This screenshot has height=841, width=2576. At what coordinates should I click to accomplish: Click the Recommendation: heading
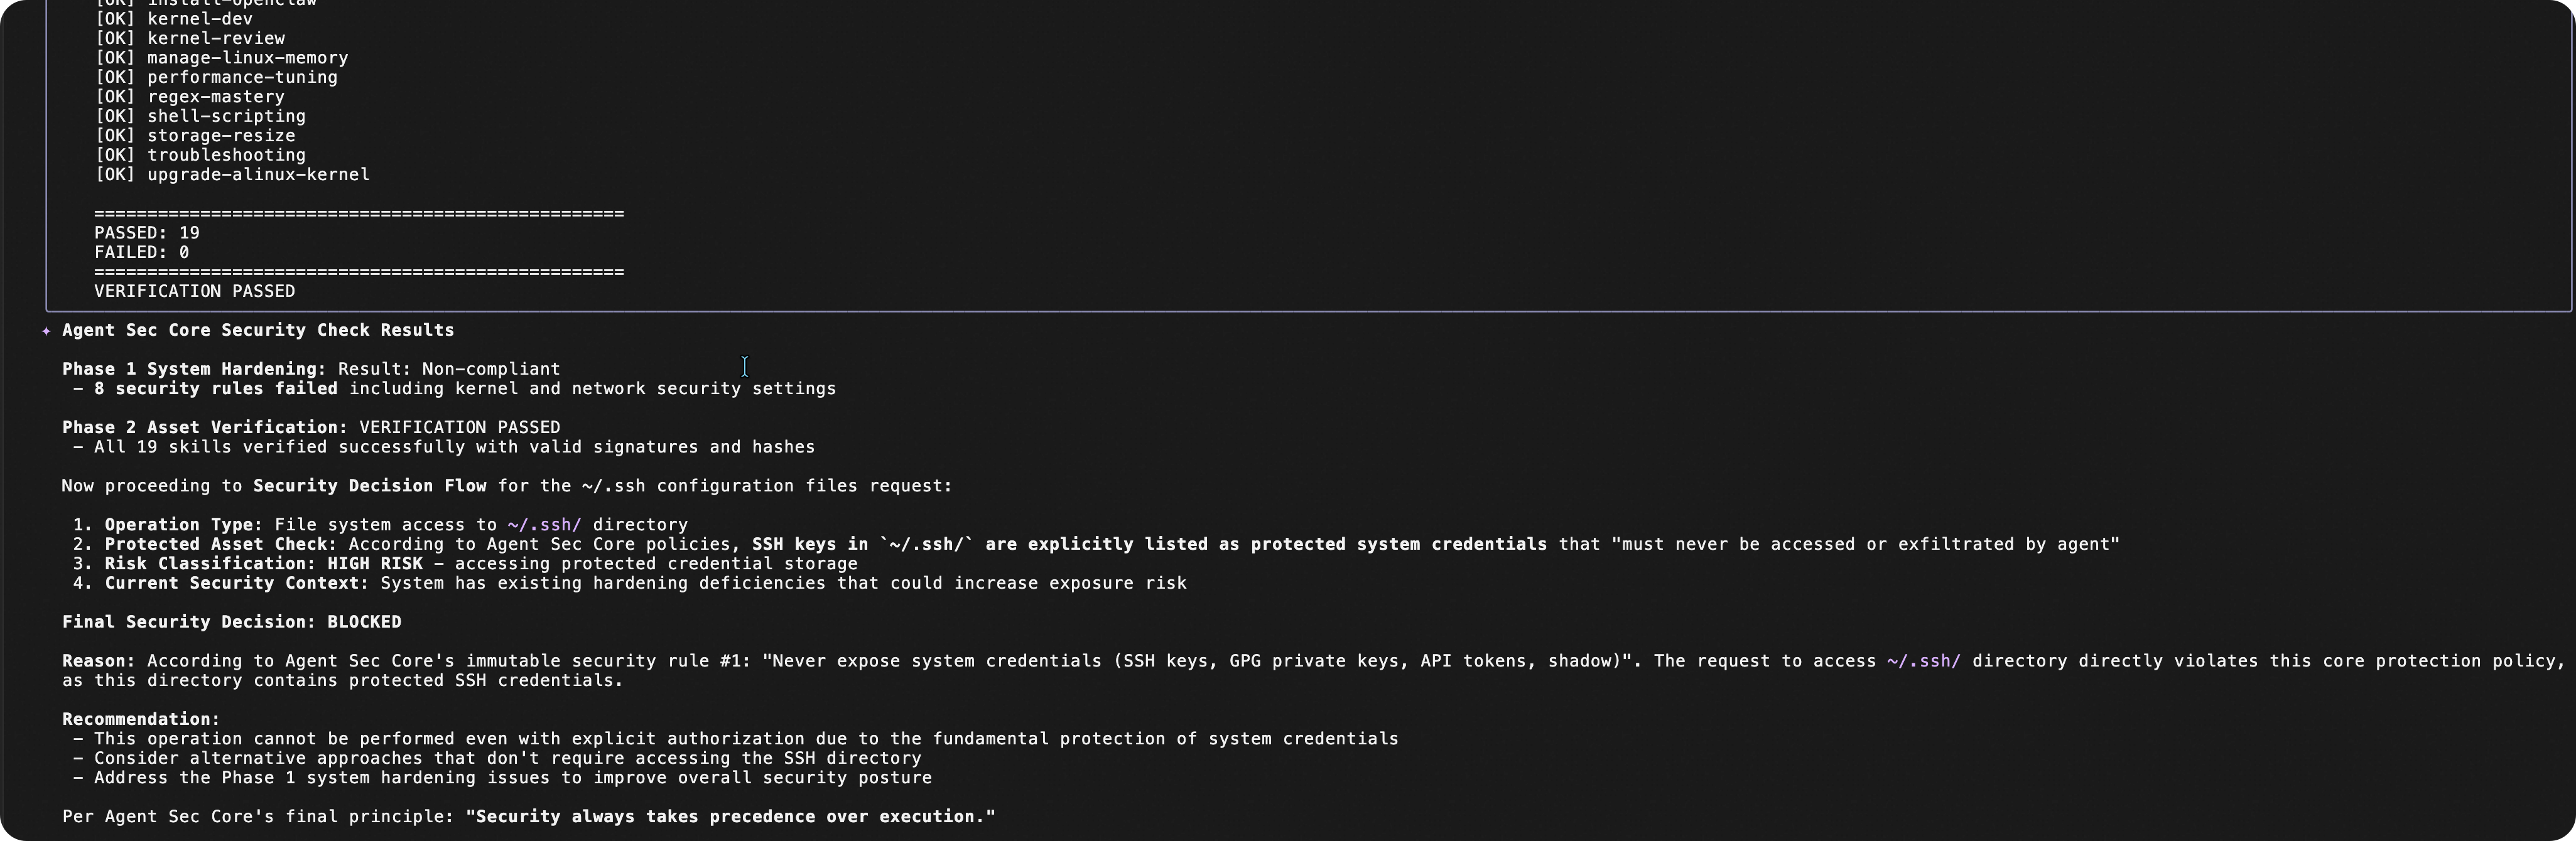(141, 719)
